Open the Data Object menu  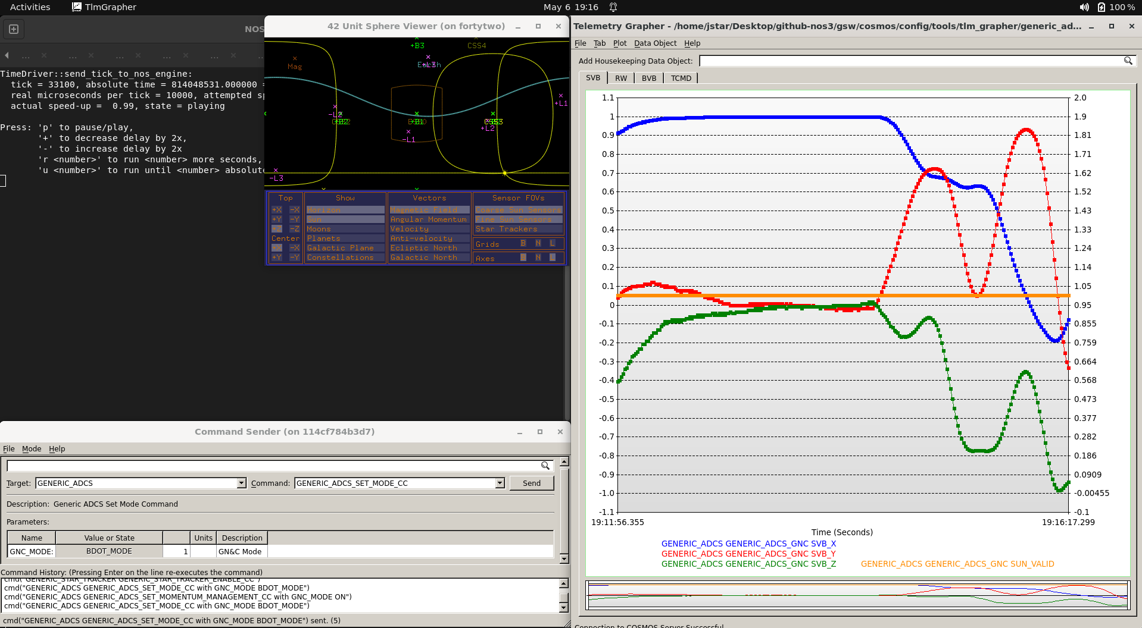(x=655, y=43)
